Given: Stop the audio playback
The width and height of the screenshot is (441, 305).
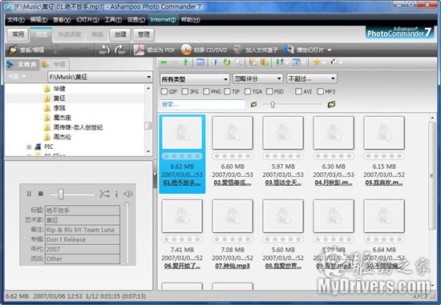Looking at the screenshot, I should 41,194.
